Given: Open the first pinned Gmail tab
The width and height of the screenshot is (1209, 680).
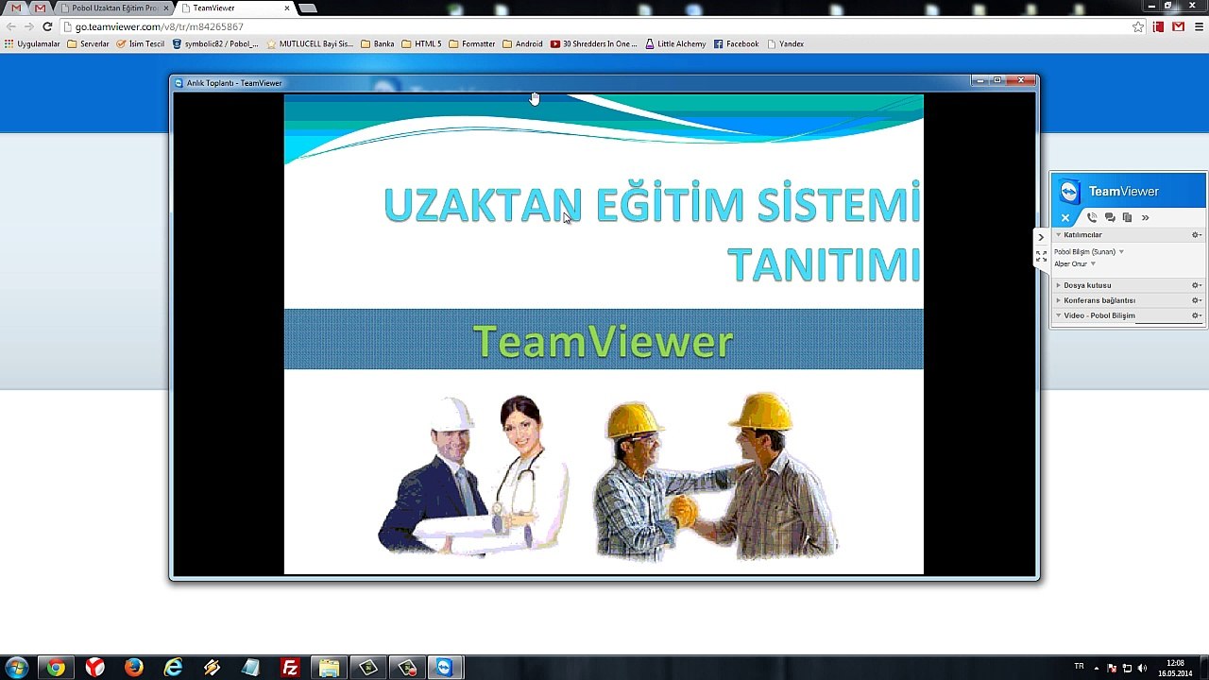Looking at the screenshot, I should coord(16,8).
